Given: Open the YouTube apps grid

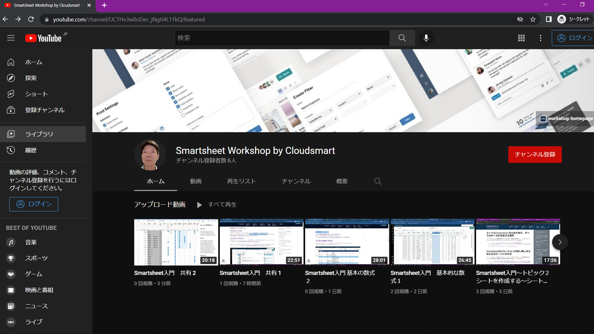Looking at the screenshot, I should click(x=521, y=38).
